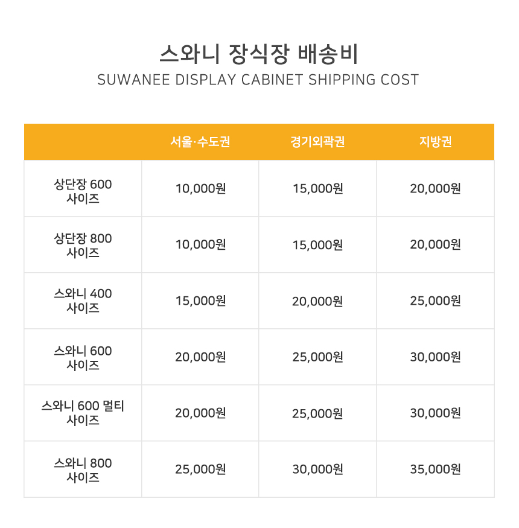Click 30,000원 price for 스와니 600 멀티 지방권
This screenshot has height=528, width=519.
[x=435, y=413]
